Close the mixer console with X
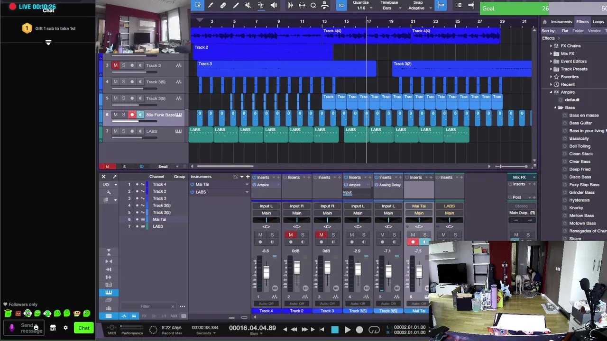The image size is (607, 341). pos(103,177)
